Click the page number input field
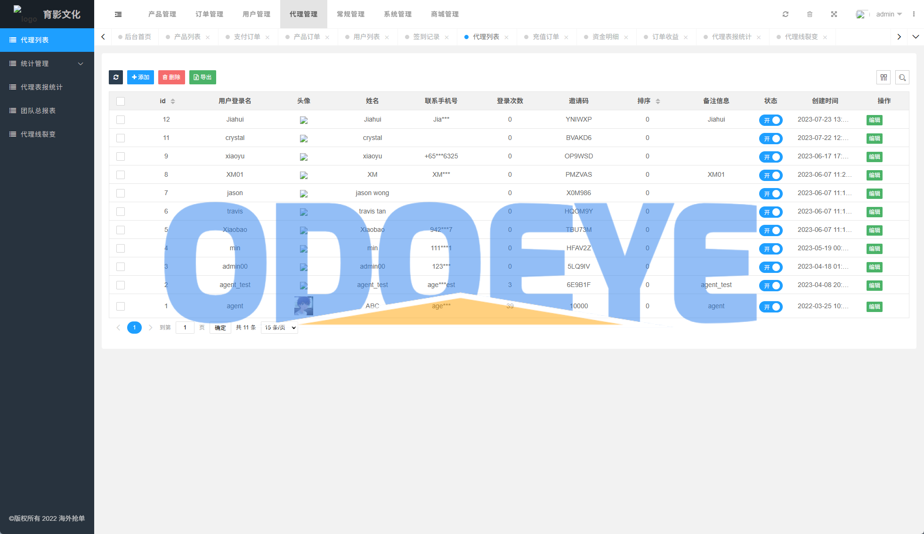Image resolution: width=924 pixels, height=534 pixels. [x=185, y=328]
